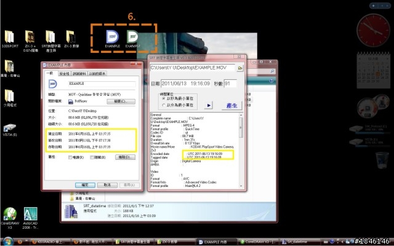The height and width of the screenshot is (246, 394).
Task: Click the file path field with EXAMPLE.MOV
Action: point(192,68)
